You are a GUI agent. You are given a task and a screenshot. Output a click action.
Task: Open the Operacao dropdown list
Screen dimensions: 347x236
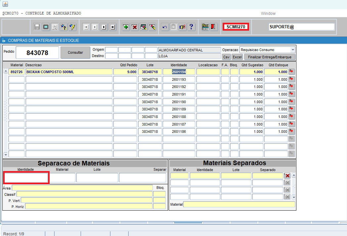click(292, 50)
